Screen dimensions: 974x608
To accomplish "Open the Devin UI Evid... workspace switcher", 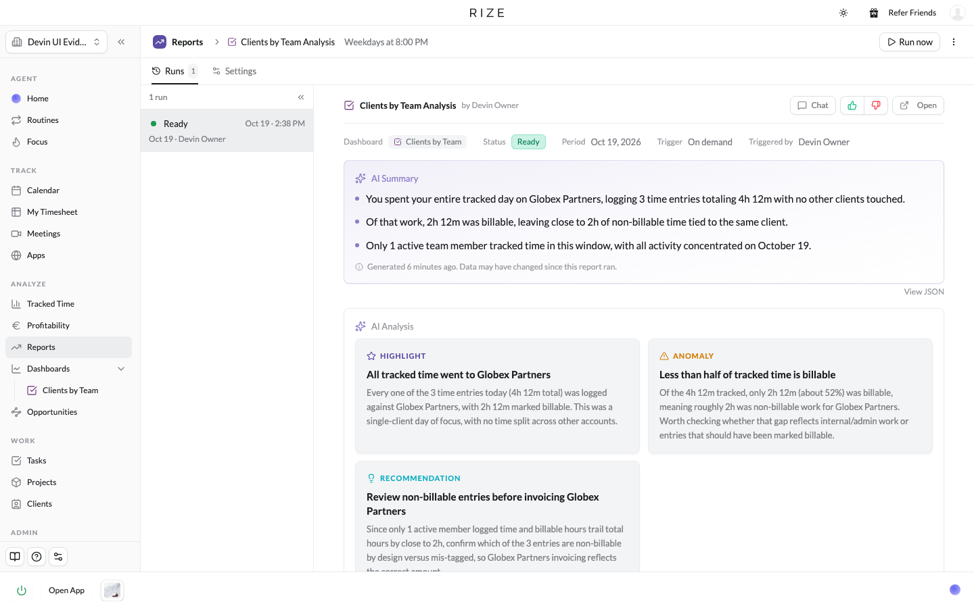I will coord(57,42).
